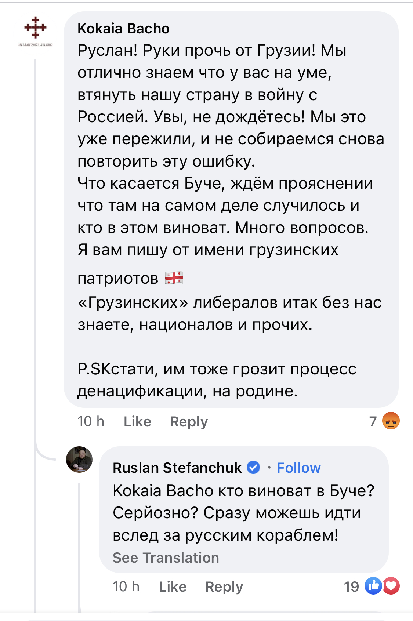Click the angry reaction icon on Kokaia's comment
413x621 pixels.
pos(391,421)
